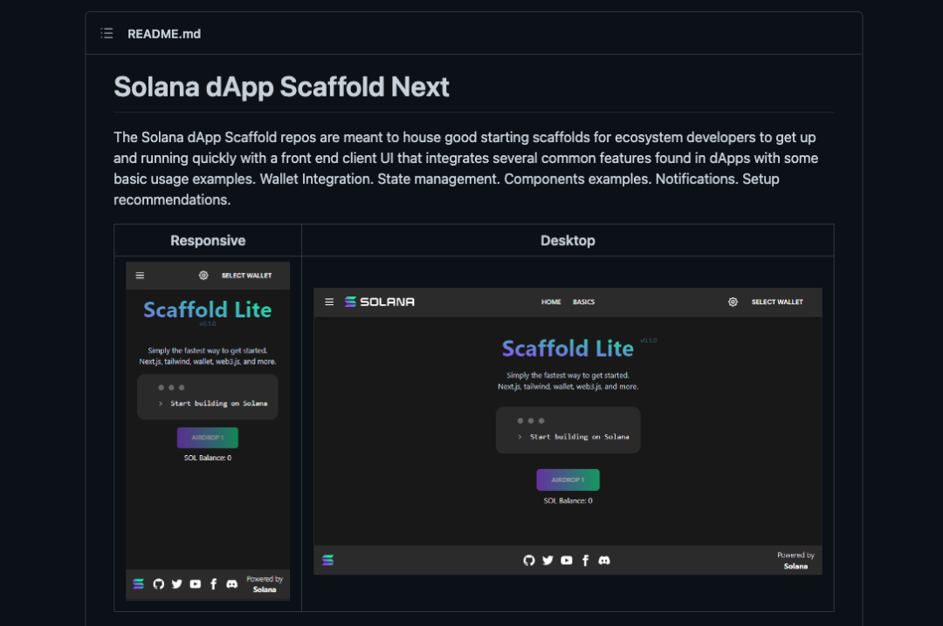Open the Responsive screenshot thumbnail

[208, 431]
